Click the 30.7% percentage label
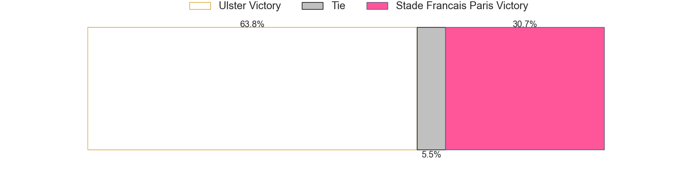The image size is (700, 175). (525, 24)
